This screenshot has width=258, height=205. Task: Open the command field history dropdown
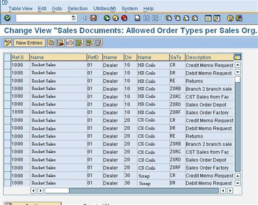click(73, 18)
